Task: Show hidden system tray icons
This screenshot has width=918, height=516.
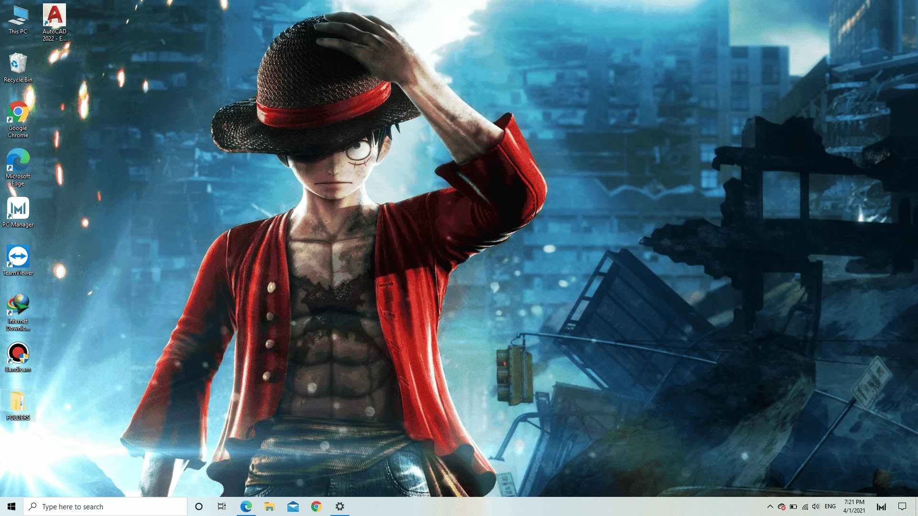Action: (x=770, y=506)
